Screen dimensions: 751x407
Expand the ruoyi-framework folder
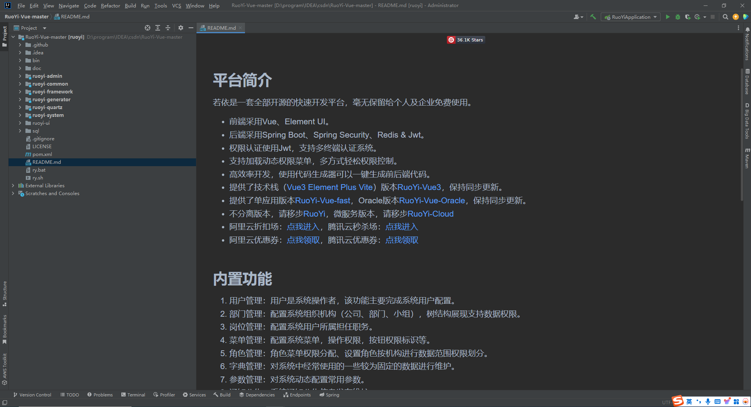(20, 91)
